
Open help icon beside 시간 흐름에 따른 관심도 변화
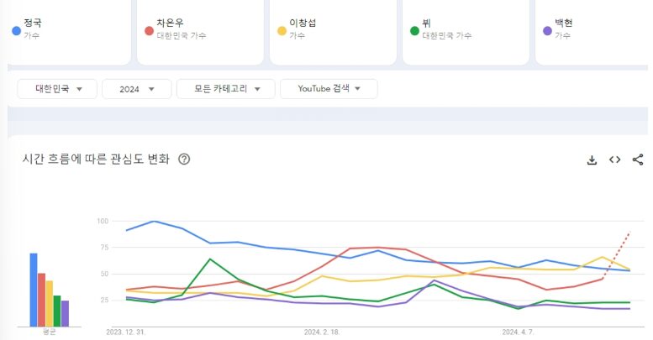(x=184, y=160)
